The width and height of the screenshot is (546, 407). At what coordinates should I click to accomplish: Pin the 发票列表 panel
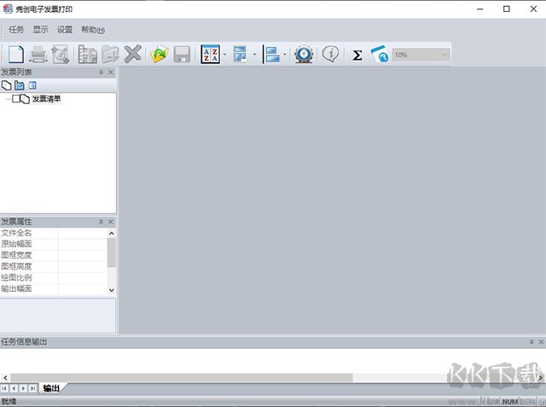[101, 72]
